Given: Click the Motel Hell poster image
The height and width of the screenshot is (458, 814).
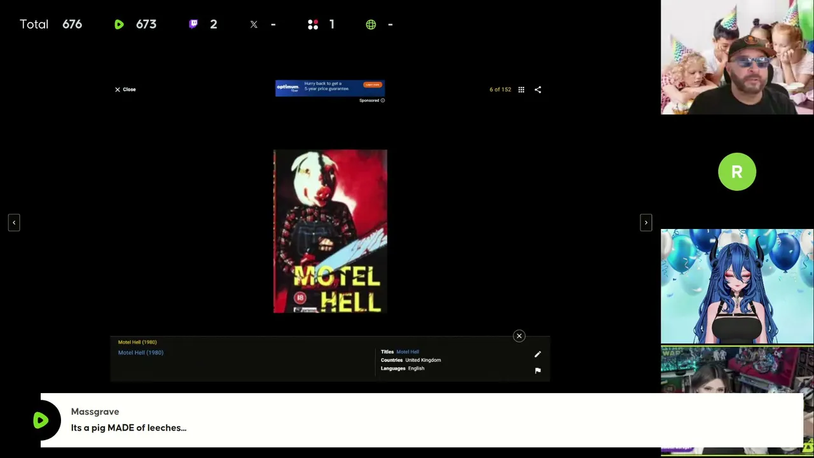Looking at the screenshot, I should click(330, 232).
